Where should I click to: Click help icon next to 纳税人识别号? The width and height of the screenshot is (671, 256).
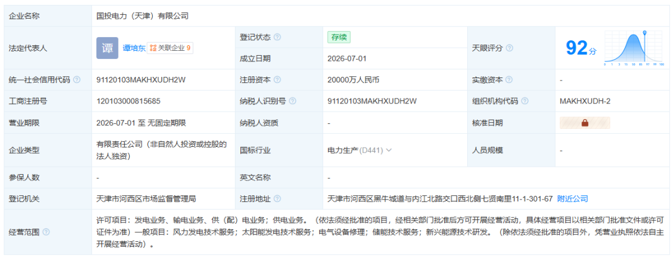point(293,101)
